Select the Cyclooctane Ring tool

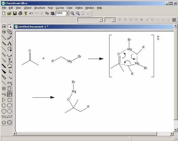[9, 111]
